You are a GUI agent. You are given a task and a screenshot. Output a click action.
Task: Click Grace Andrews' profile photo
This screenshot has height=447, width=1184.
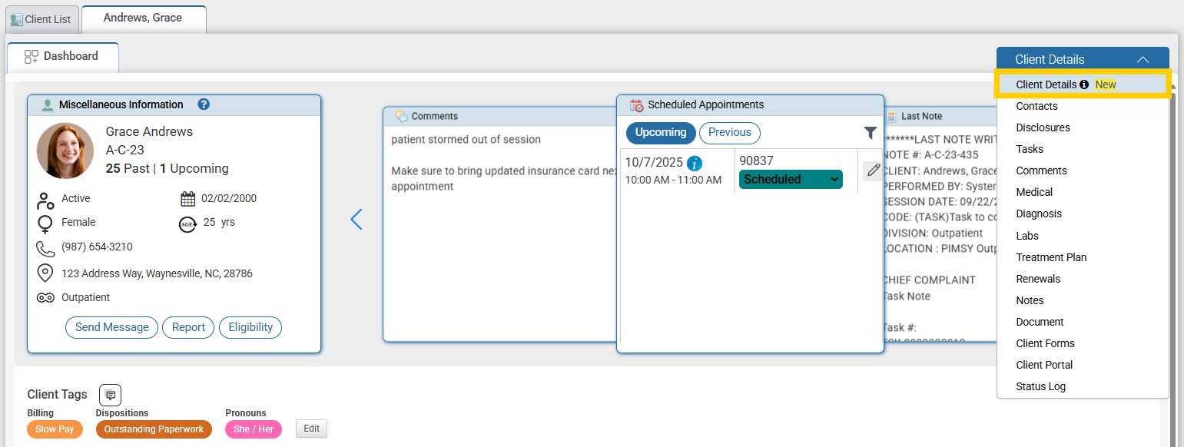[x=65, y=151]
